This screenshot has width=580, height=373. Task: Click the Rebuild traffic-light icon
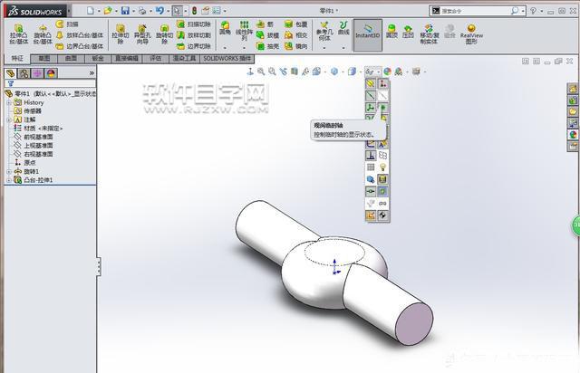click(x=194, y=11)
